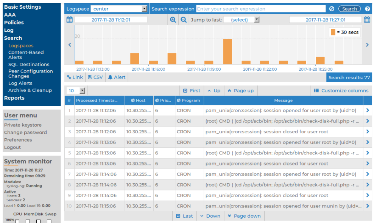This screenshot has width=374, height=224.
Task: Expand the Log menu
Action: 9,30
